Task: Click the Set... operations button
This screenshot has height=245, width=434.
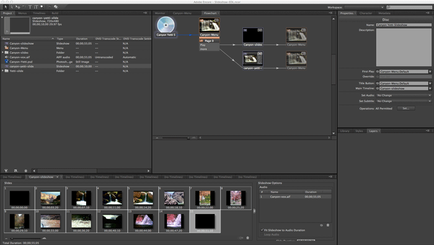Action: point(405,108)
